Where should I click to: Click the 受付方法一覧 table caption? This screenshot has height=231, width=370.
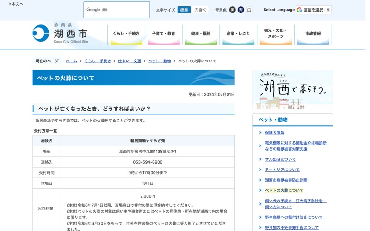(x=45, y=131)
